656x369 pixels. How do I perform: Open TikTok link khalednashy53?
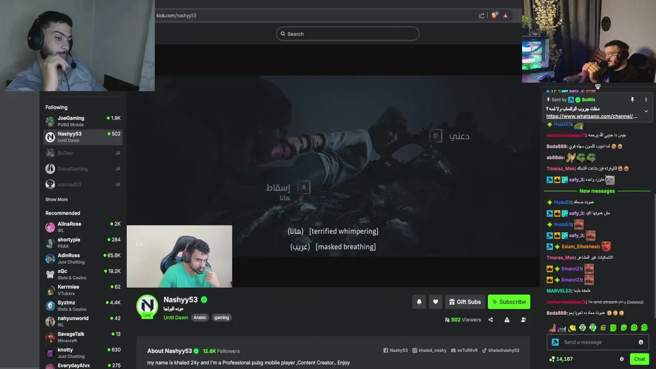coord(500,351)
